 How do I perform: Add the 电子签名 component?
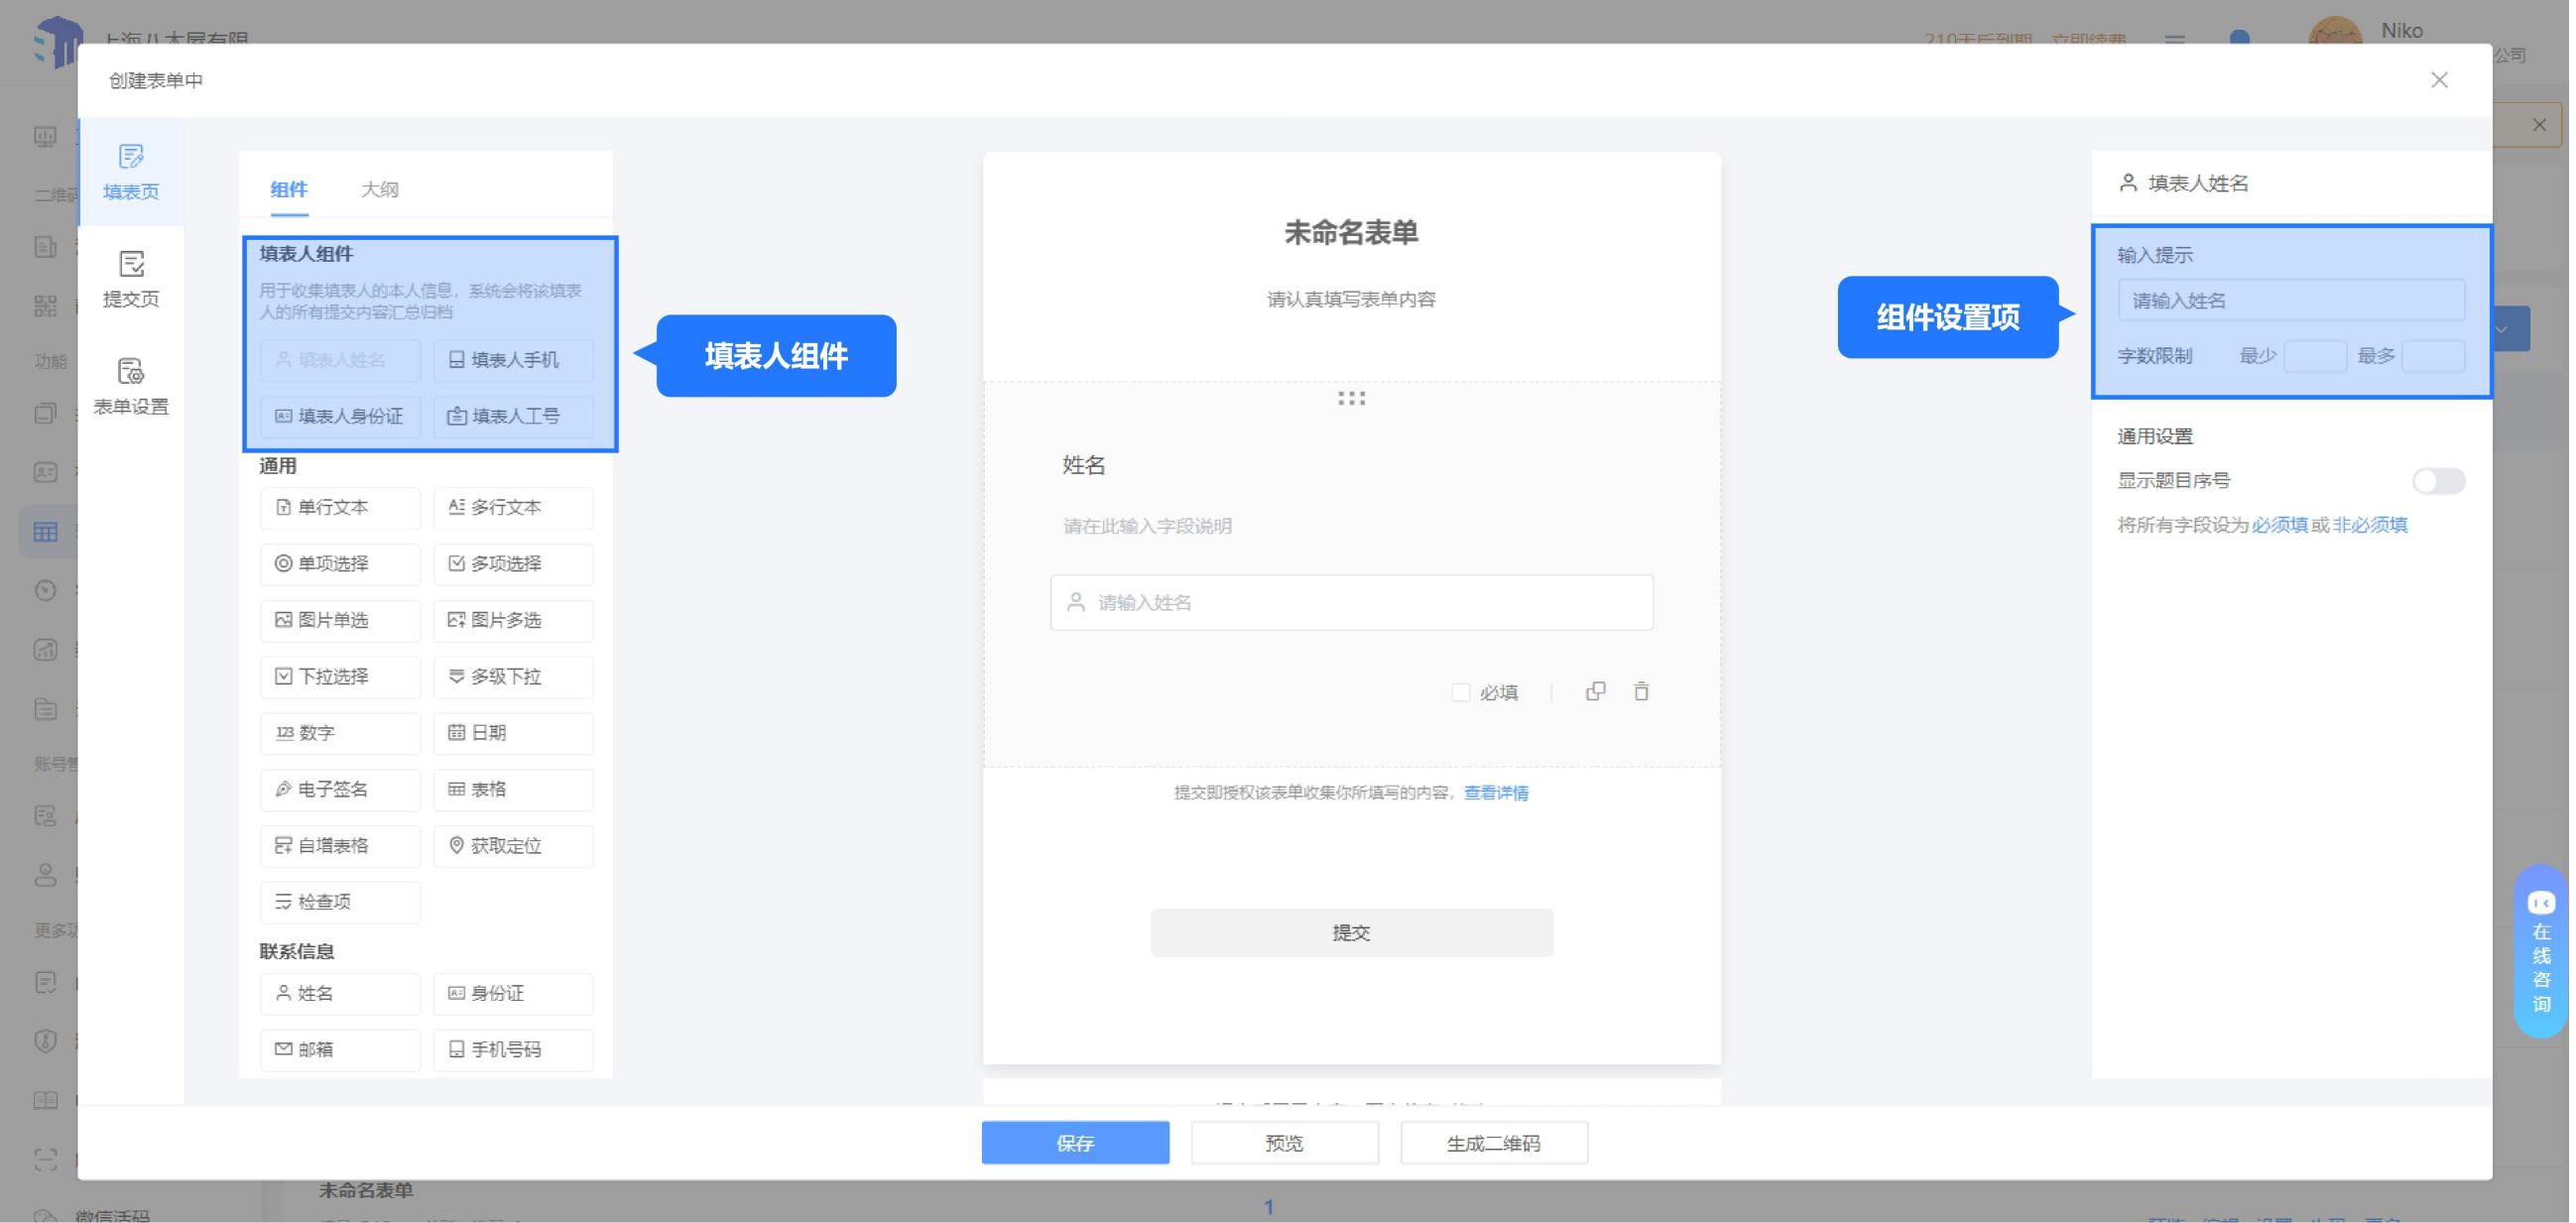340,790
